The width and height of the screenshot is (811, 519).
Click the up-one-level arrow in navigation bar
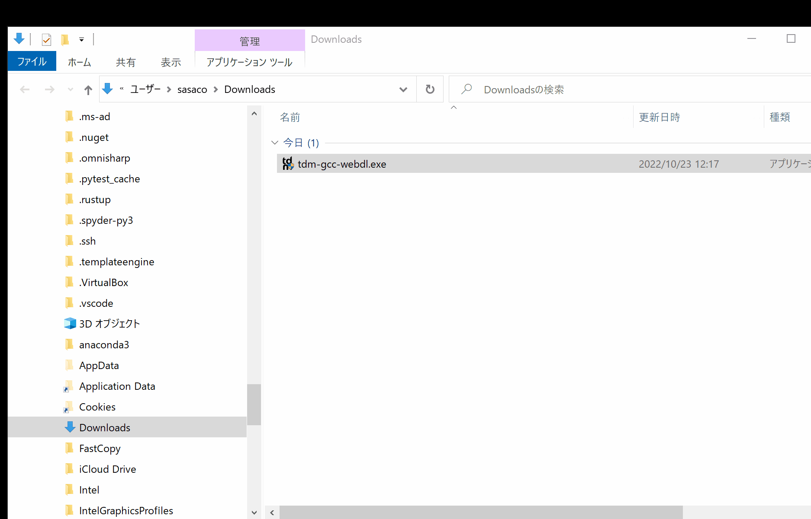(88, 89)
